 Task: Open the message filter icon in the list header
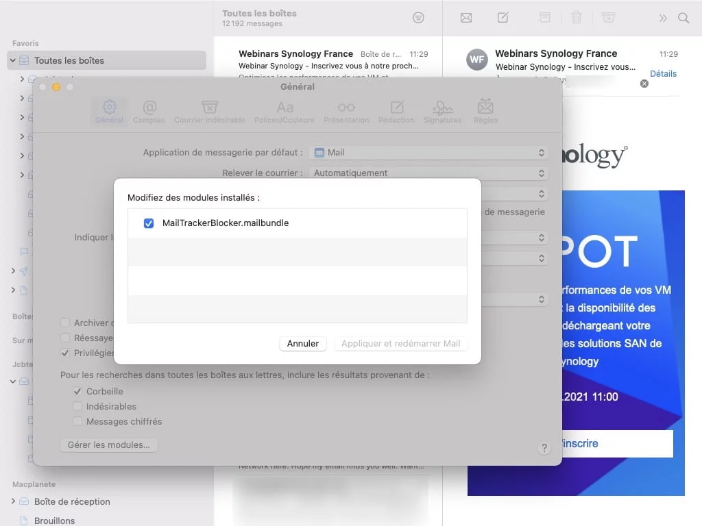418,18
